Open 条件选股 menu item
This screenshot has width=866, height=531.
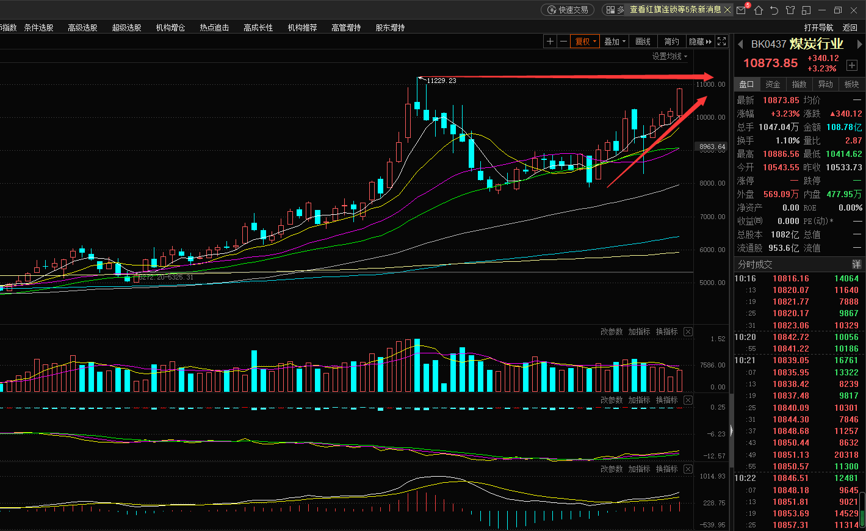pos(39,27)
